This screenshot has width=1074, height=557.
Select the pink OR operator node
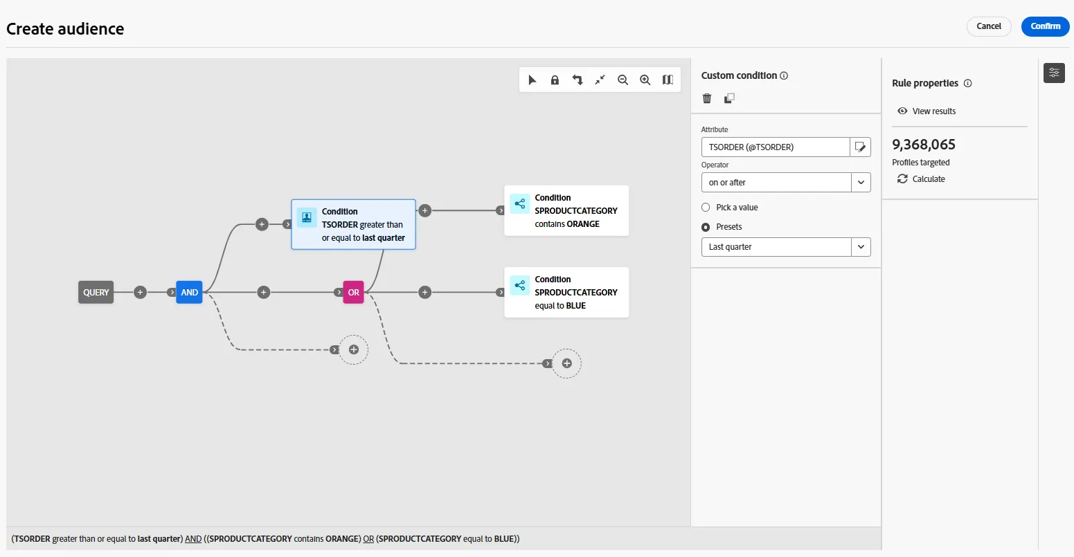353,293
